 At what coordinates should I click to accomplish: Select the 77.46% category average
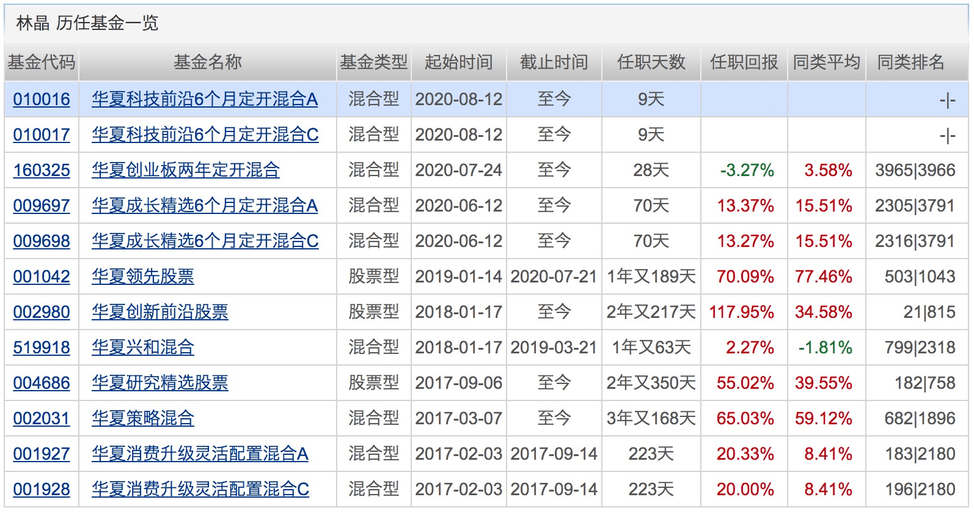pyautogui.click(x=824, y=276)
